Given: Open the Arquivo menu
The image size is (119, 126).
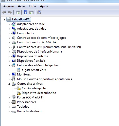Looking at the screenshot, I should point(9,6).
